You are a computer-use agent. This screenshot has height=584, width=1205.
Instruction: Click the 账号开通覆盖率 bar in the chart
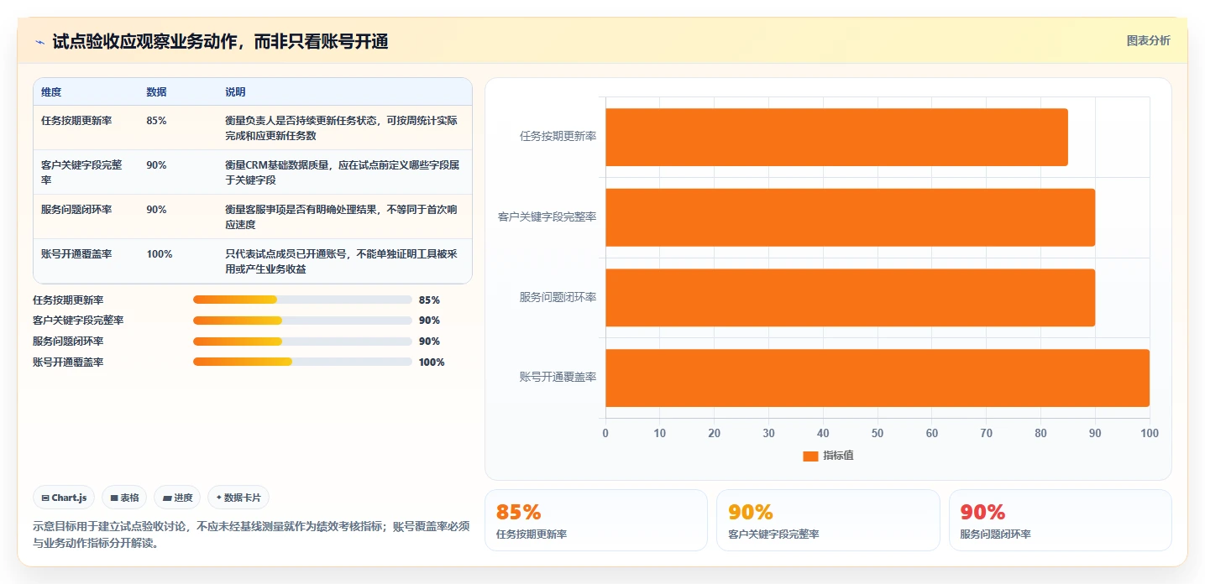click(878, 378)
